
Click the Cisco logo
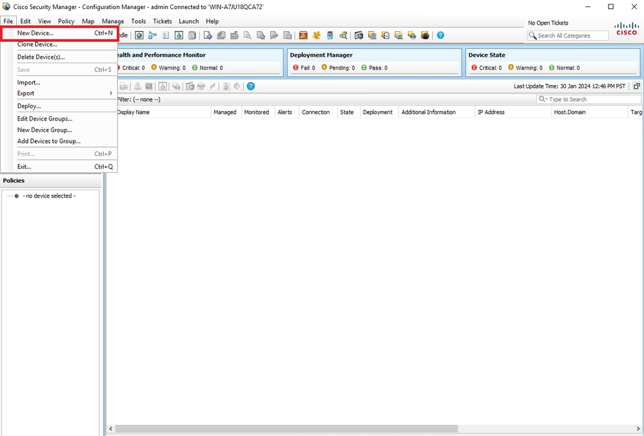[627, 28]
